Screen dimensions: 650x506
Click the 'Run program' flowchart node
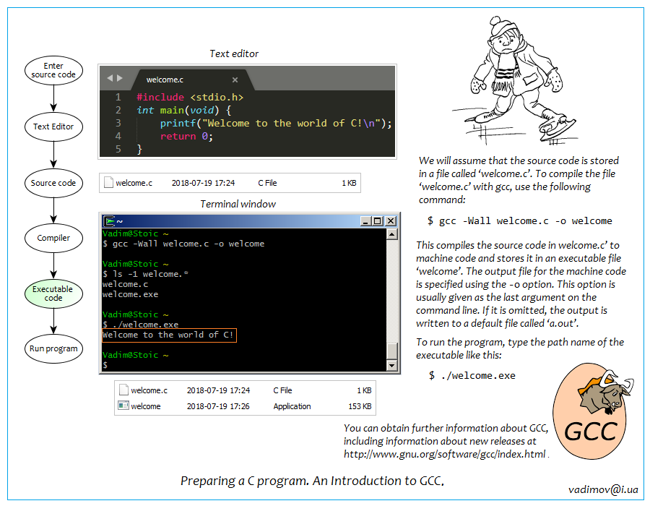point(53,349)
